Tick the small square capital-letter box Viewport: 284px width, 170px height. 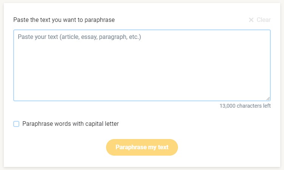coord(16,124)
